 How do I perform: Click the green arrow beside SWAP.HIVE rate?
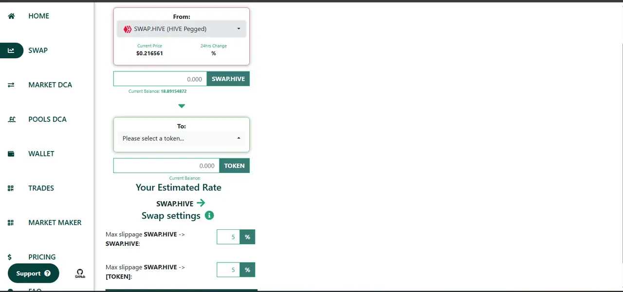point(201,203)
